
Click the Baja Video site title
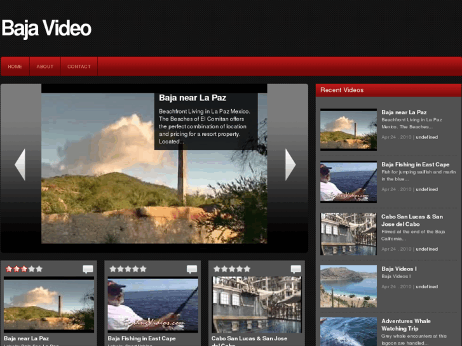(46, 29)
